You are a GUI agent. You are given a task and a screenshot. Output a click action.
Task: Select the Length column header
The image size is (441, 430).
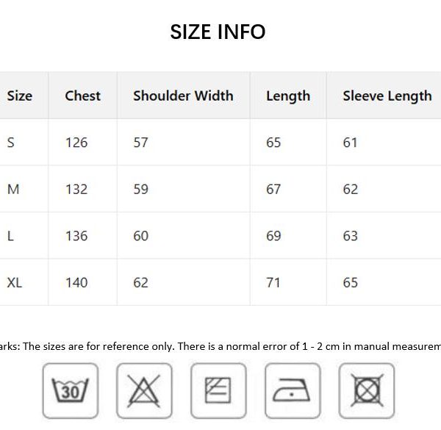click(x=288, y=96)
